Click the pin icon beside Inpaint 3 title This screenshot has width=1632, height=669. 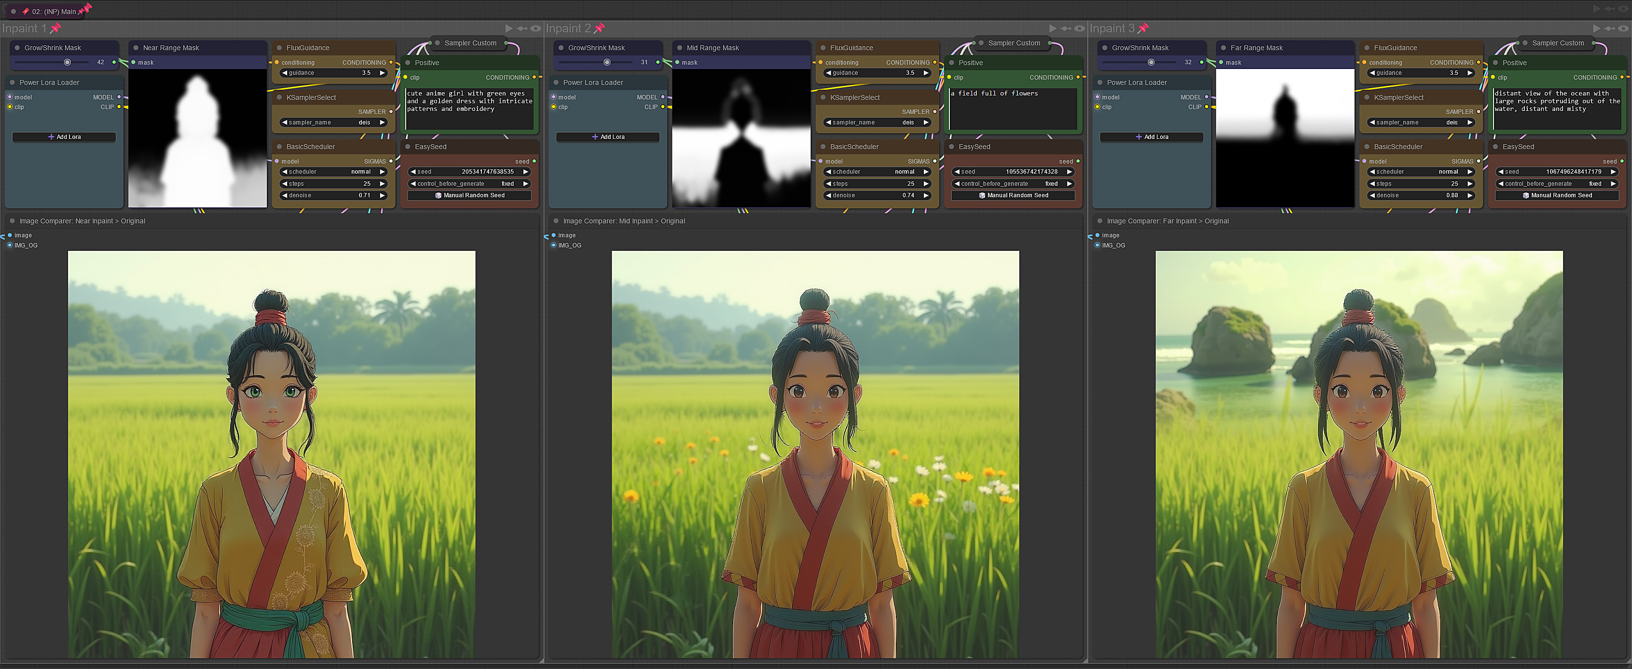pyautogui.click(x=1143, y=28)
